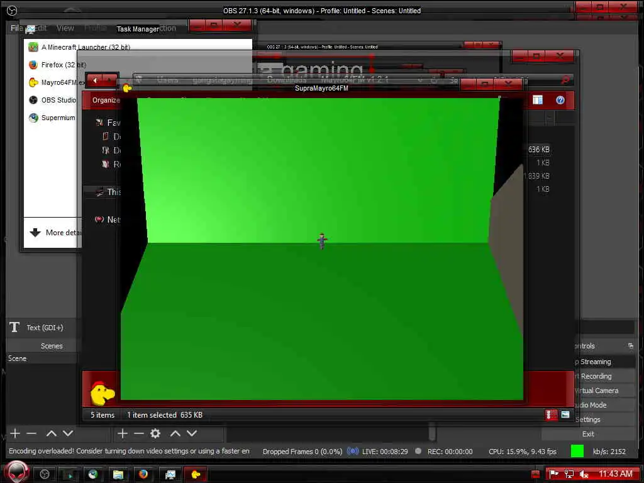This screenshot has width=644, height=483.
Task: Select the Supermium row in Task Manager
Action: 52,118
